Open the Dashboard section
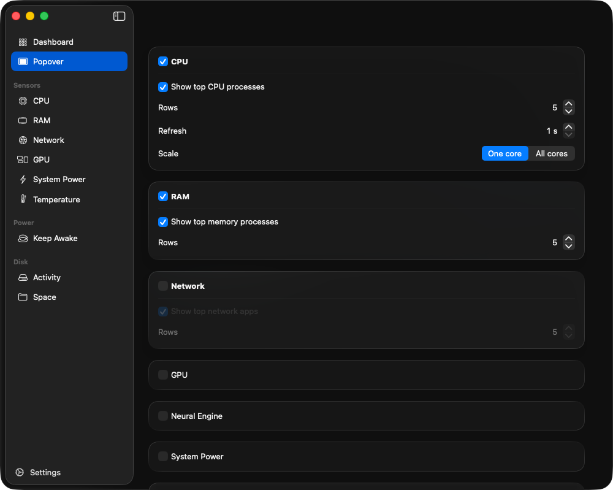Image resolution: width=613 pixels, height=490 pixels. [x=69, y=42]
